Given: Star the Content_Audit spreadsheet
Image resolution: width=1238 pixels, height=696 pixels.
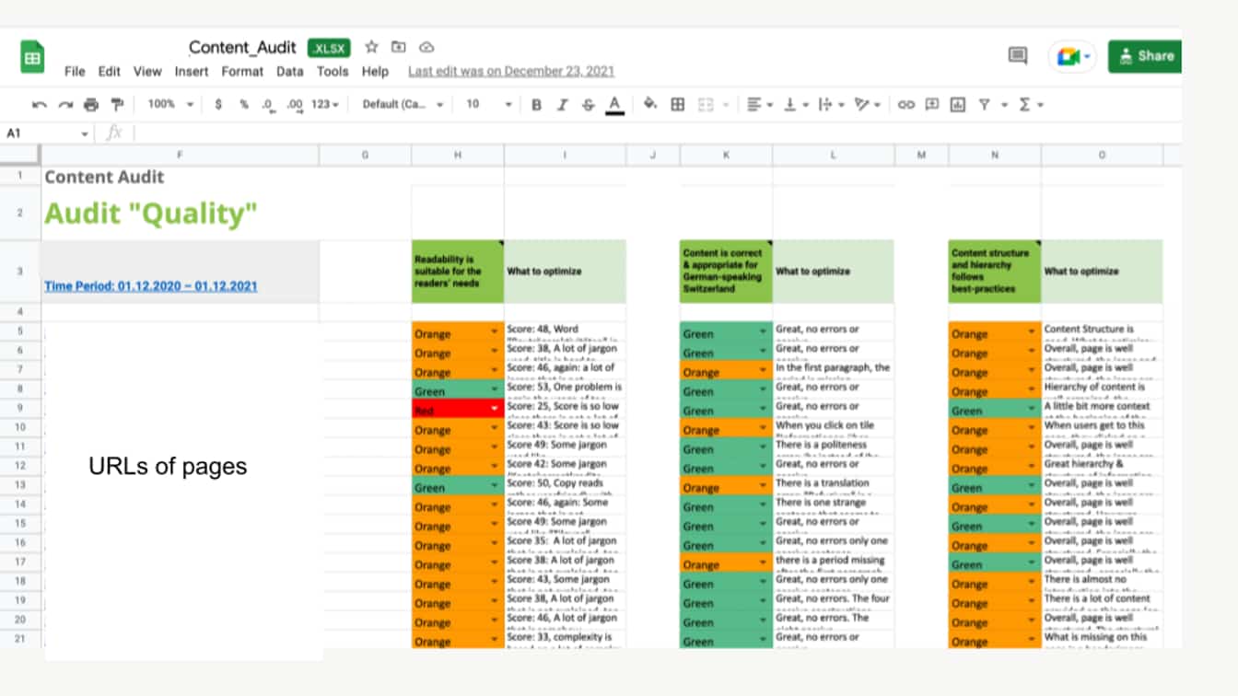Looking at the screenshot, I should (371, 47).
